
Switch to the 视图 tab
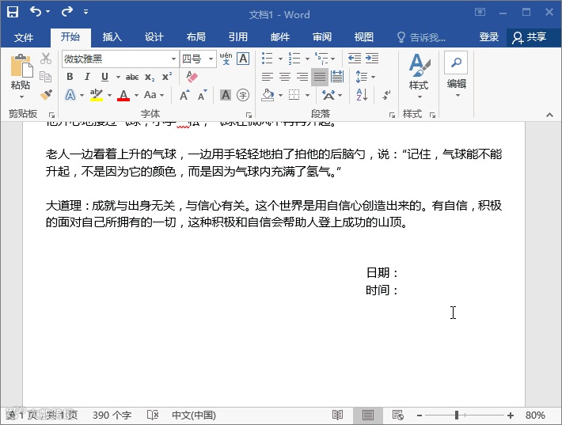(363, 37)
